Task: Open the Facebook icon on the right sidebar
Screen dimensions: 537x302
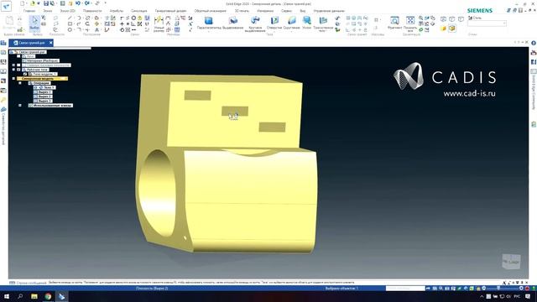Action: 534,61
